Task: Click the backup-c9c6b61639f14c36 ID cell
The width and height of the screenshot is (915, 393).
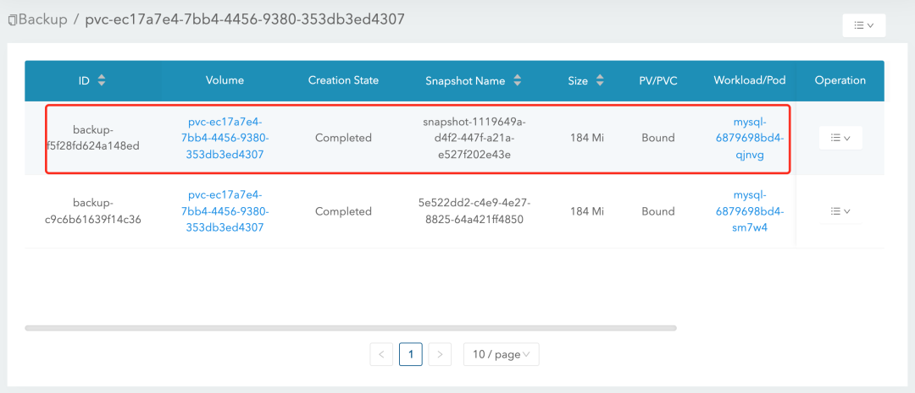Action: tap(95, 211)
